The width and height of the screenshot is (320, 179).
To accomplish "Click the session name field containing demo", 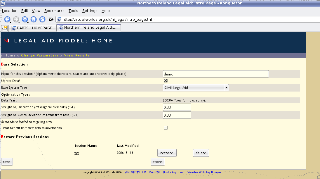I will pos(215,74).
